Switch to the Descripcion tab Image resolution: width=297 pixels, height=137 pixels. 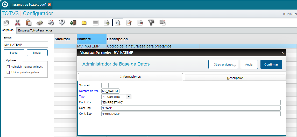235,78
